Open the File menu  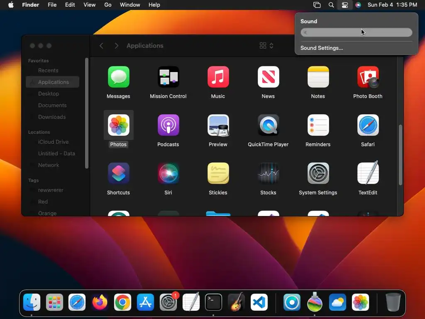52,5
